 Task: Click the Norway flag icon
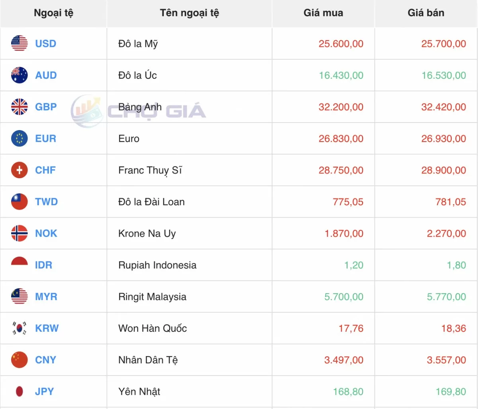[x=19, y=234]
